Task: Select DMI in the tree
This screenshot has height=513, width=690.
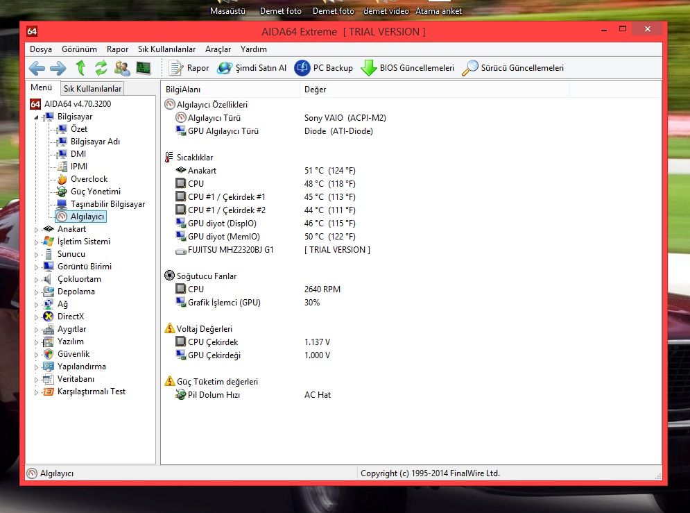Action: click(x=78, y=153)
